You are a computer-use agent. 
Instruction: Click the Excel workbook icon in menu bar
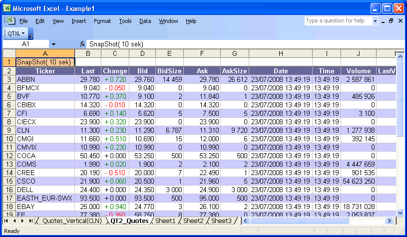11,21
